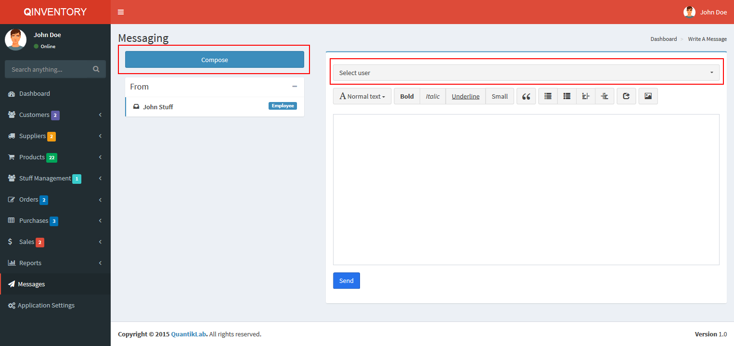Toggle the hamburger sidebar menu icon
734x346 pixels.
[x=121, y=12]
